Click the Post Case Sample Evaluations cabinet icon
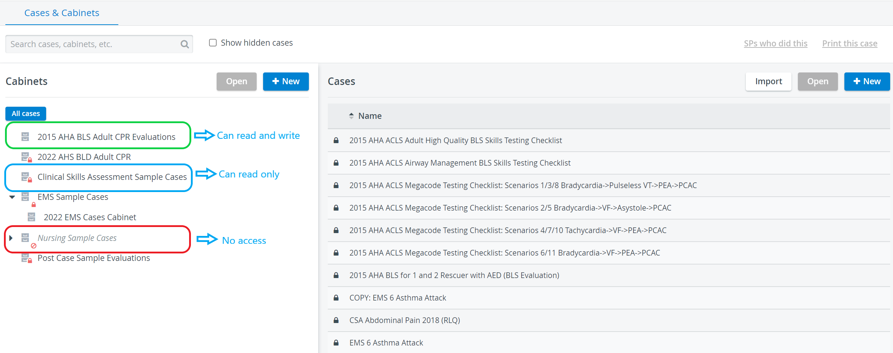Viewport: 893px width, 353px height. pos(26,258)
